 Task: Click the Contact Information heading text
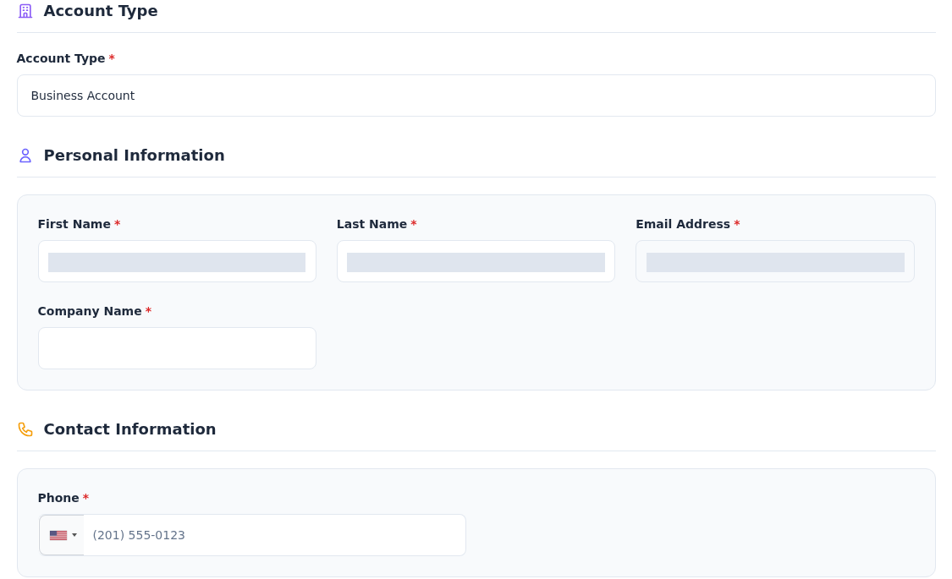click(130, 429)
